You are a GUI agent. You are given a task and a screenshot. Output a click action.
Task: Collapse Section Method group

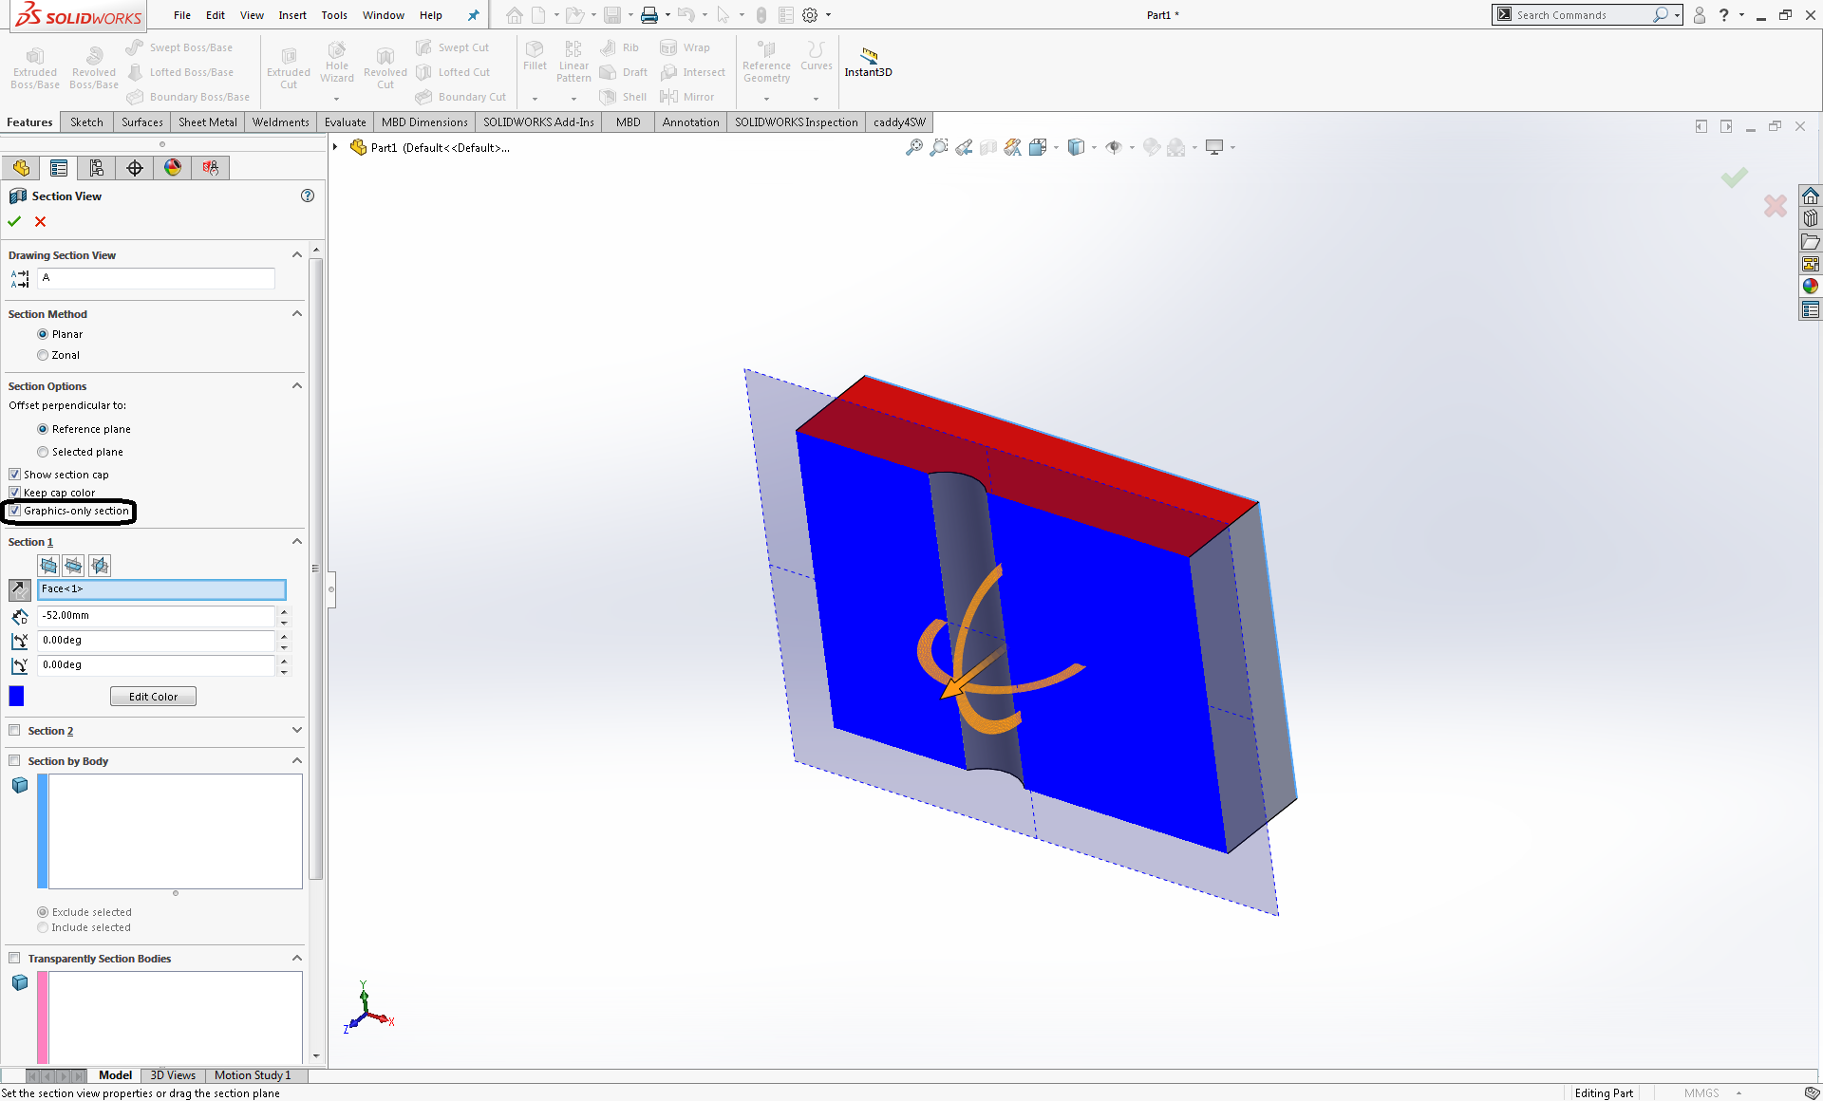tap(297, 313)
